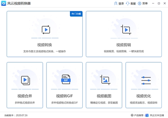Click the 热门功能 badge

click(x=76, y=14)
